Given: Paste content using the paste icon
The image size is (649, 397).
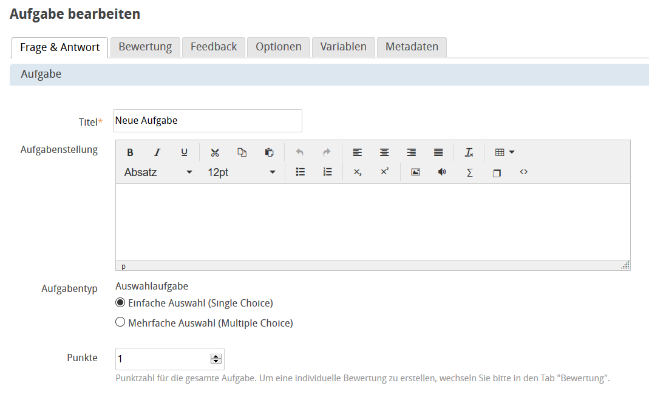Looking at the screenshot, I should click(268, 152).
